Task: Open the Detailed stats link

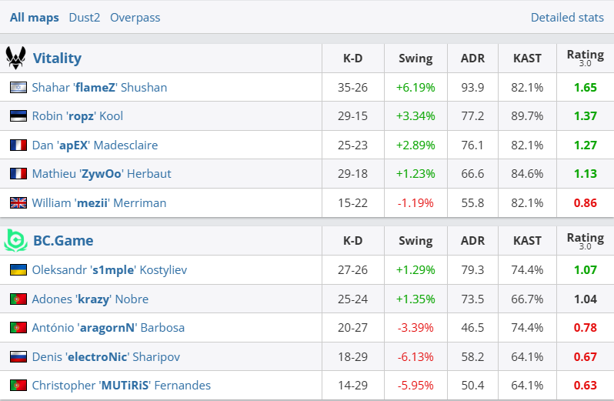Action: click(567, 18)
